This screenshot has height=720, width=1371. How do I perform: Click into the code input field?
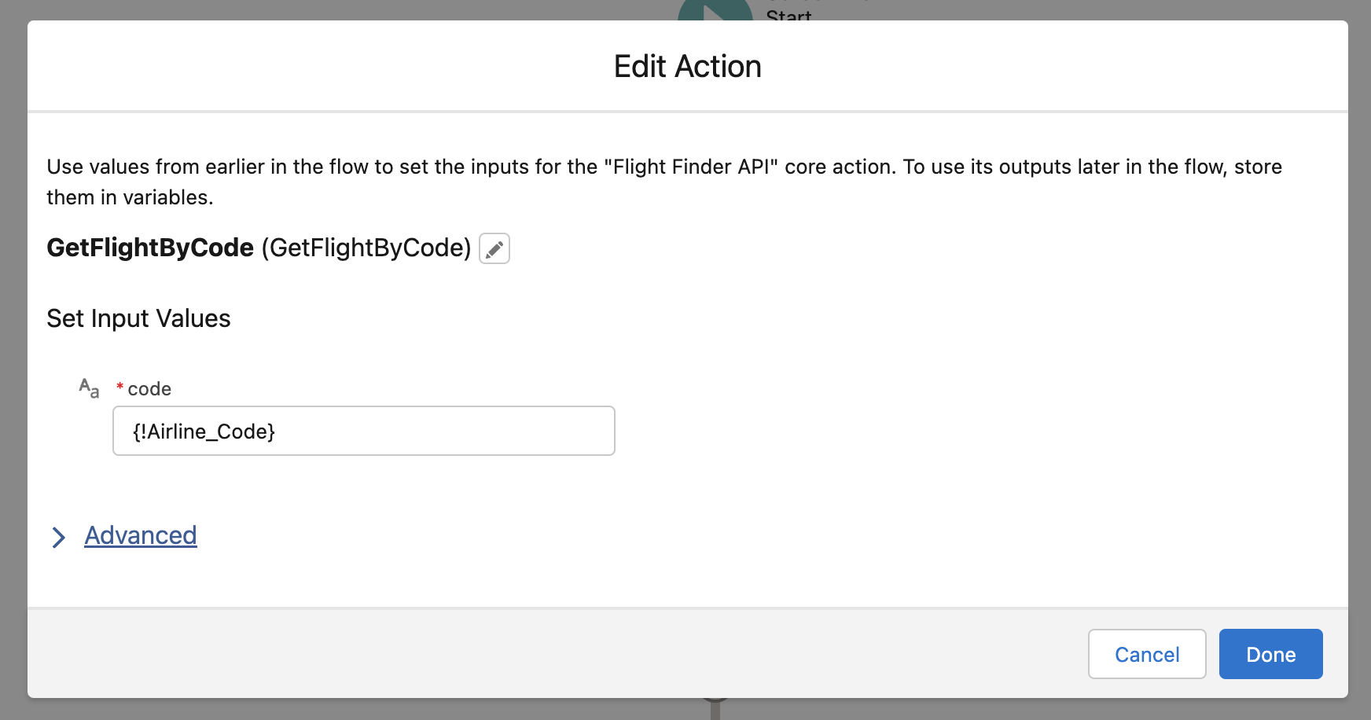point(363,431)
